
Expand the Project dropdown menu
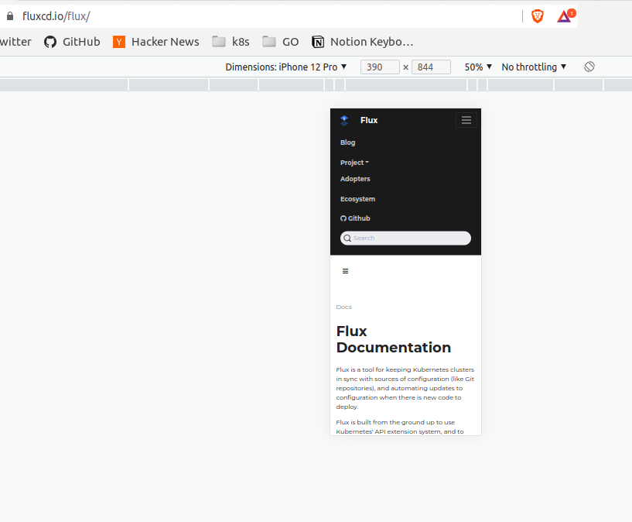tap(354, 163)
